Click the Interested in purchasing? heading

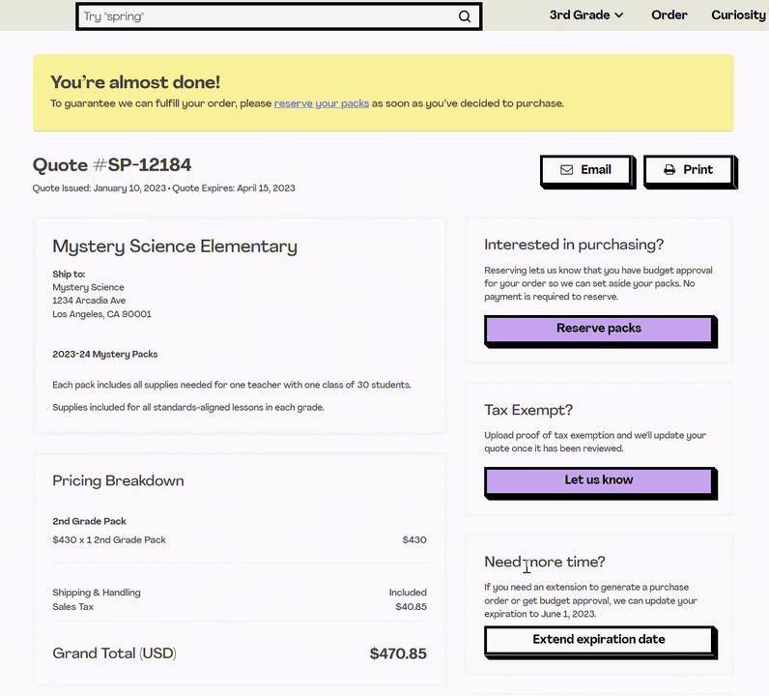coord(574,245)
